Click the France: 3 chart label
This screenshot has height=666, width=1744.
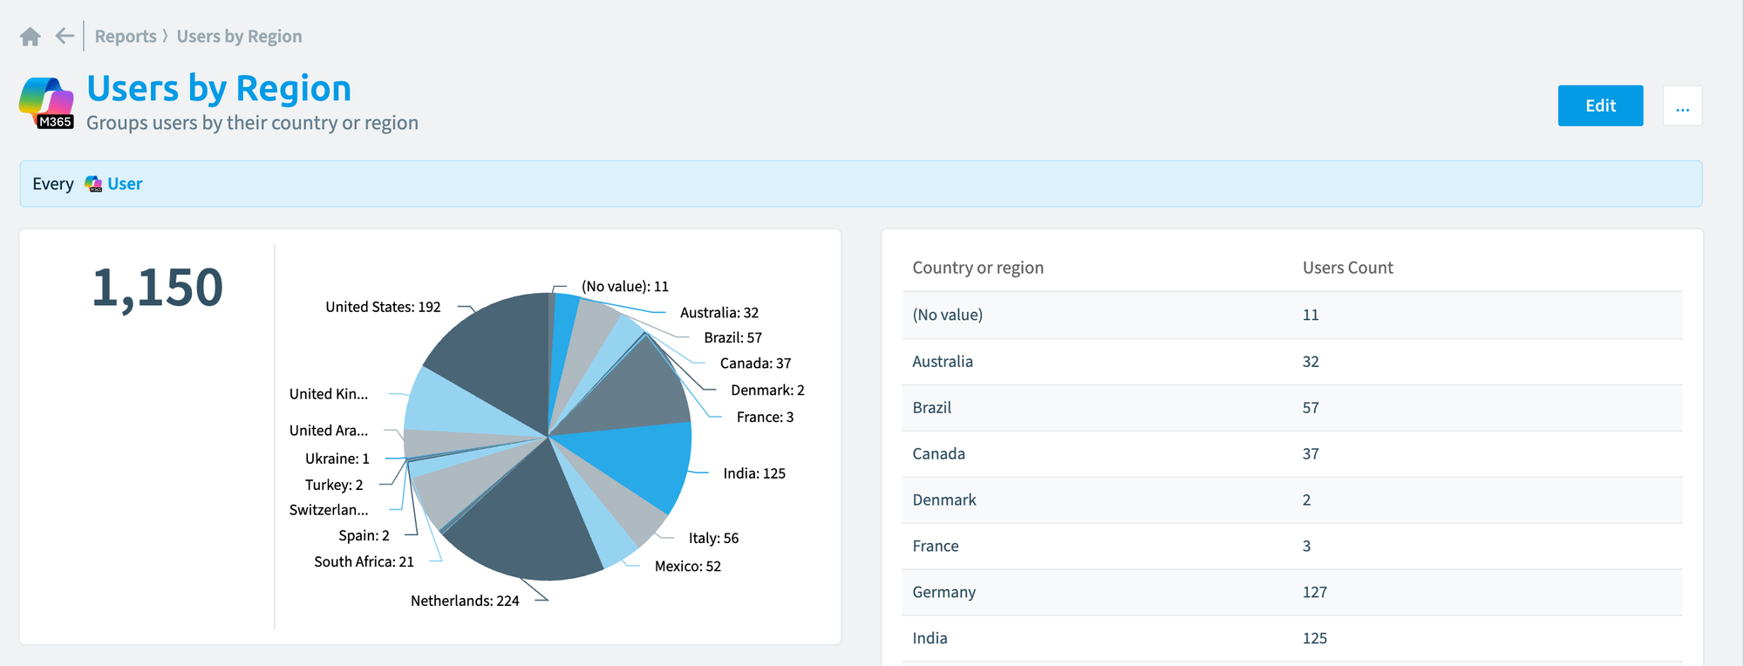click(x=765, y=417)
